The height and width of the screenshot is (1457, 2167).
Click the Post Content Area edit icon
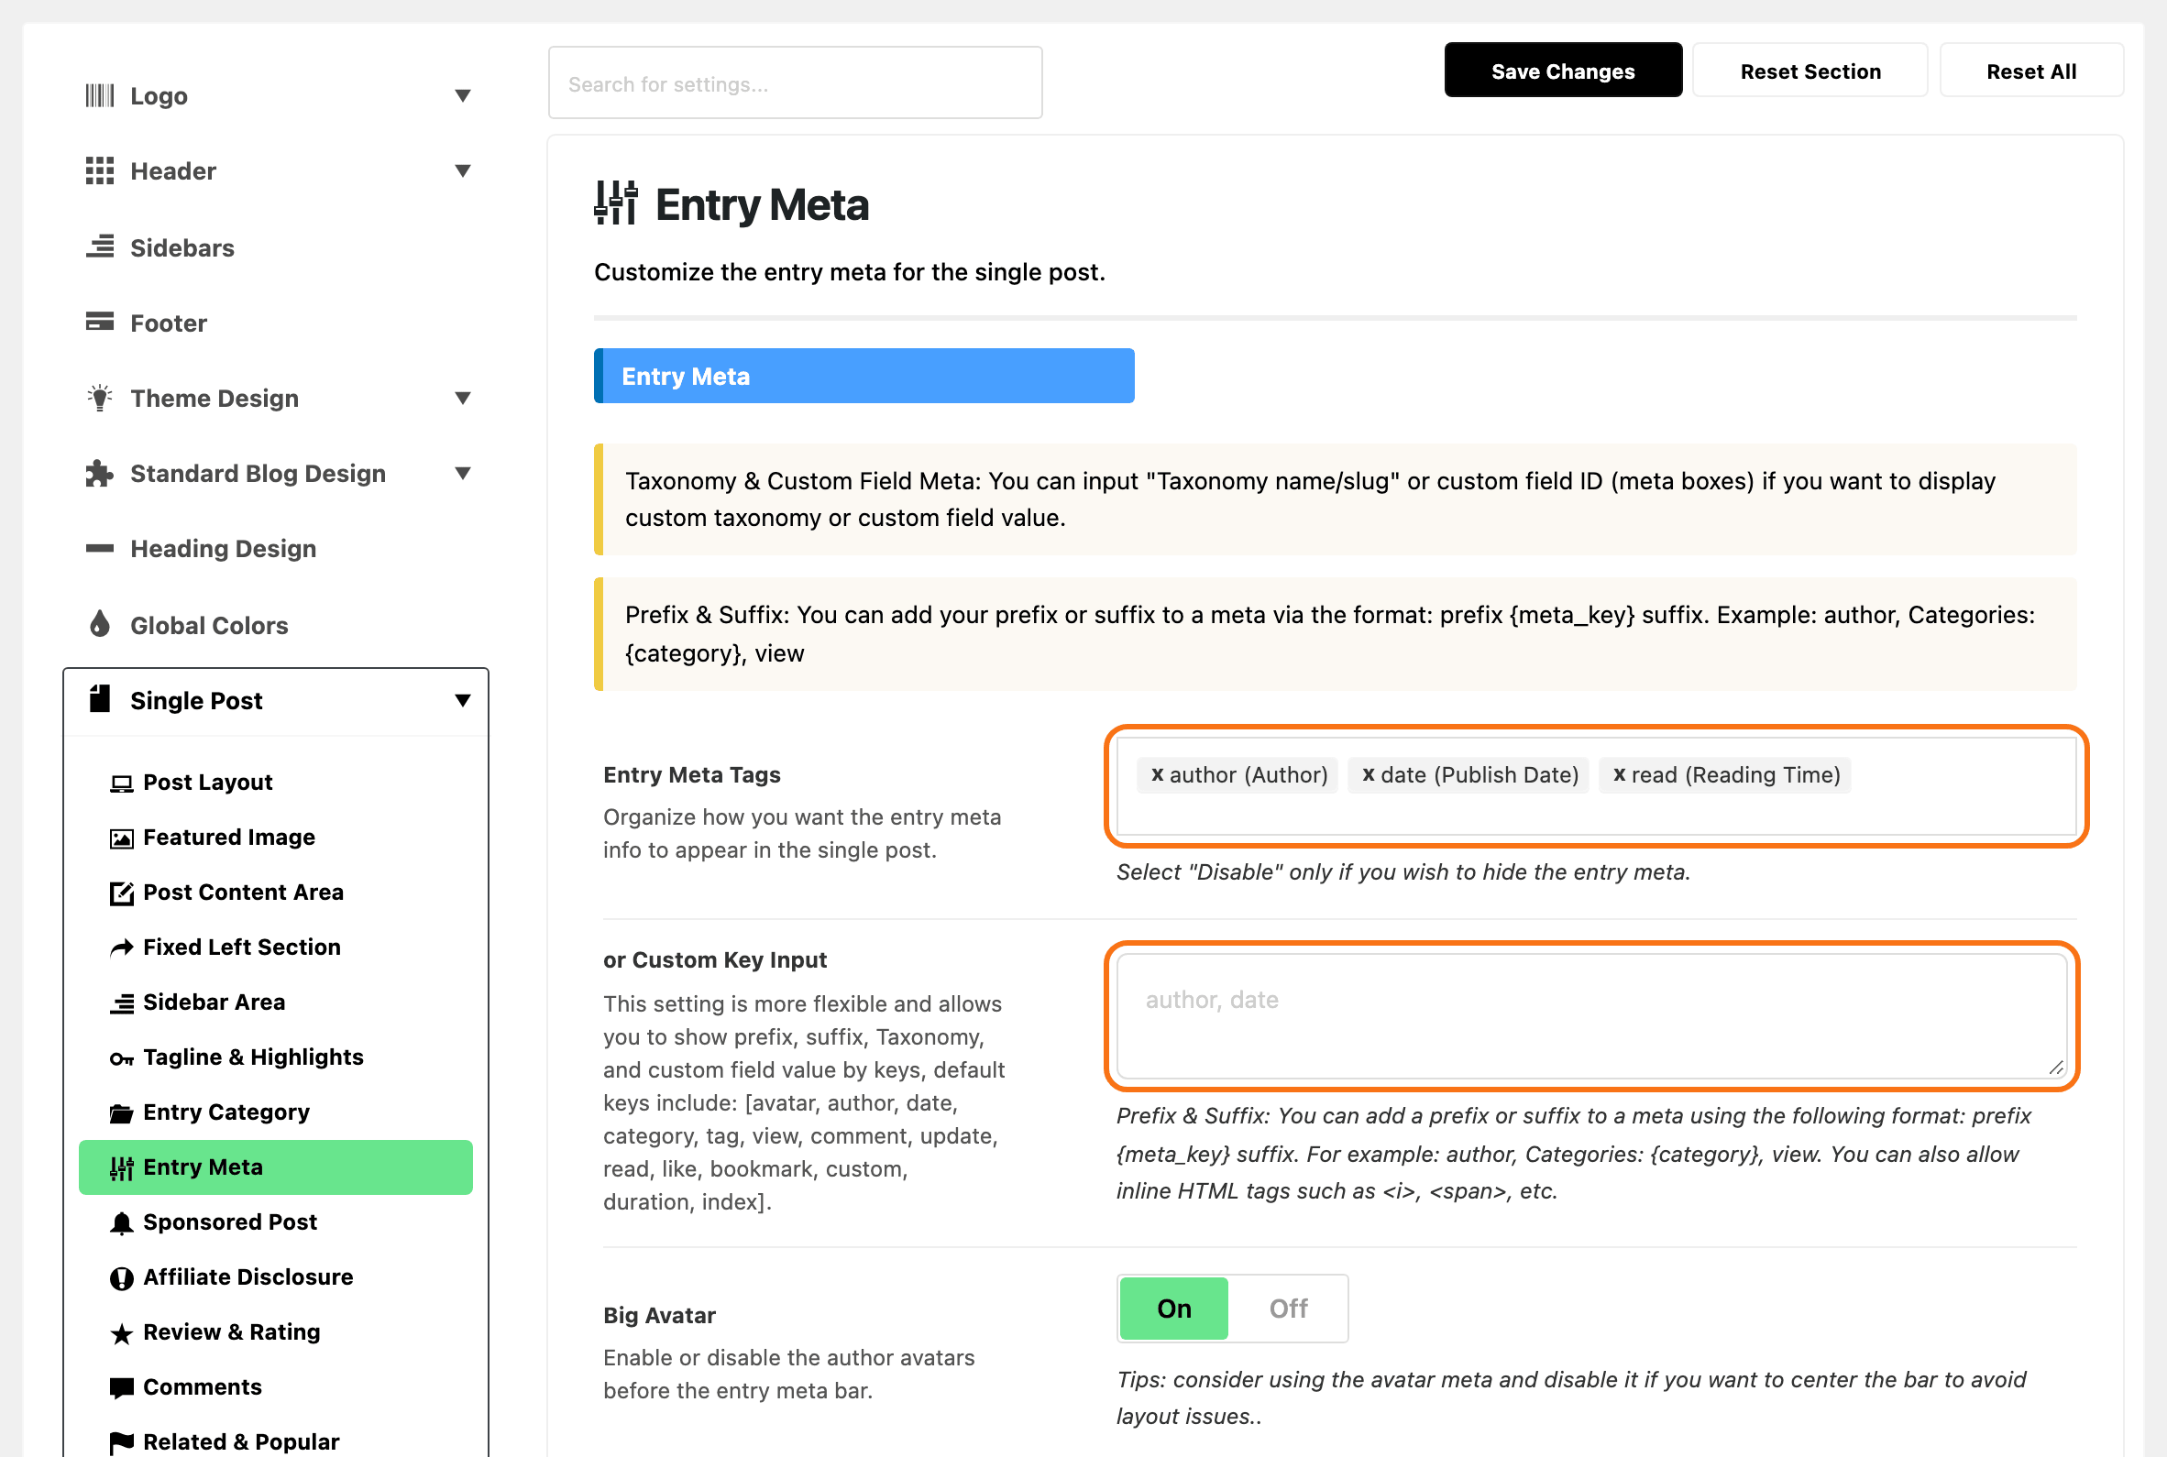(122, 893)
